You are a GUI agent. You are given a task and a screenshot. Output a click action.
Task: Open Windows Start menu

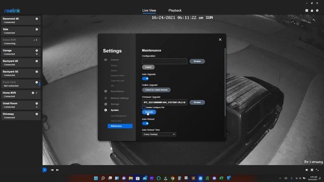(x=96, y=178)
